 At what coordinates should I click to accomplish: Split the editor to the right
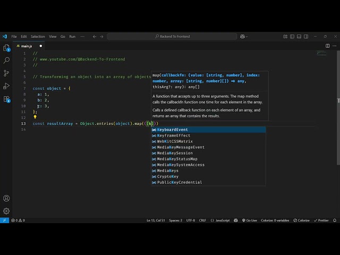(327, 46)
